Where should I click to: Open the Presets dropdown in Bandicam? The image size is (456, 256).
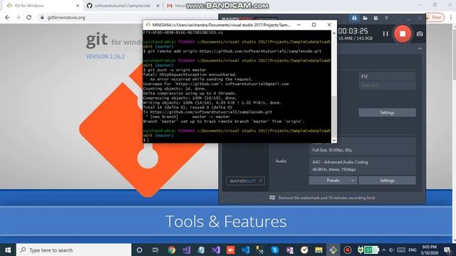(333, 180)
